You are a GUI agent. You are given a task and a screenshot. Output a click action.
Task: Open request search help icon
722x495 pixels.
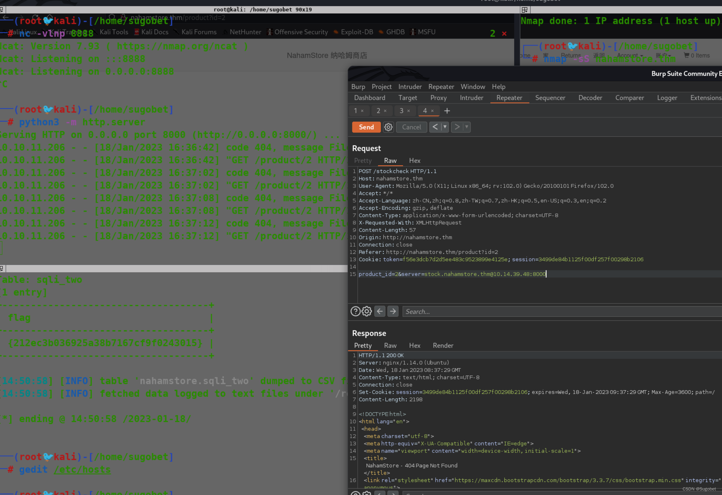[x=355, y=311]
